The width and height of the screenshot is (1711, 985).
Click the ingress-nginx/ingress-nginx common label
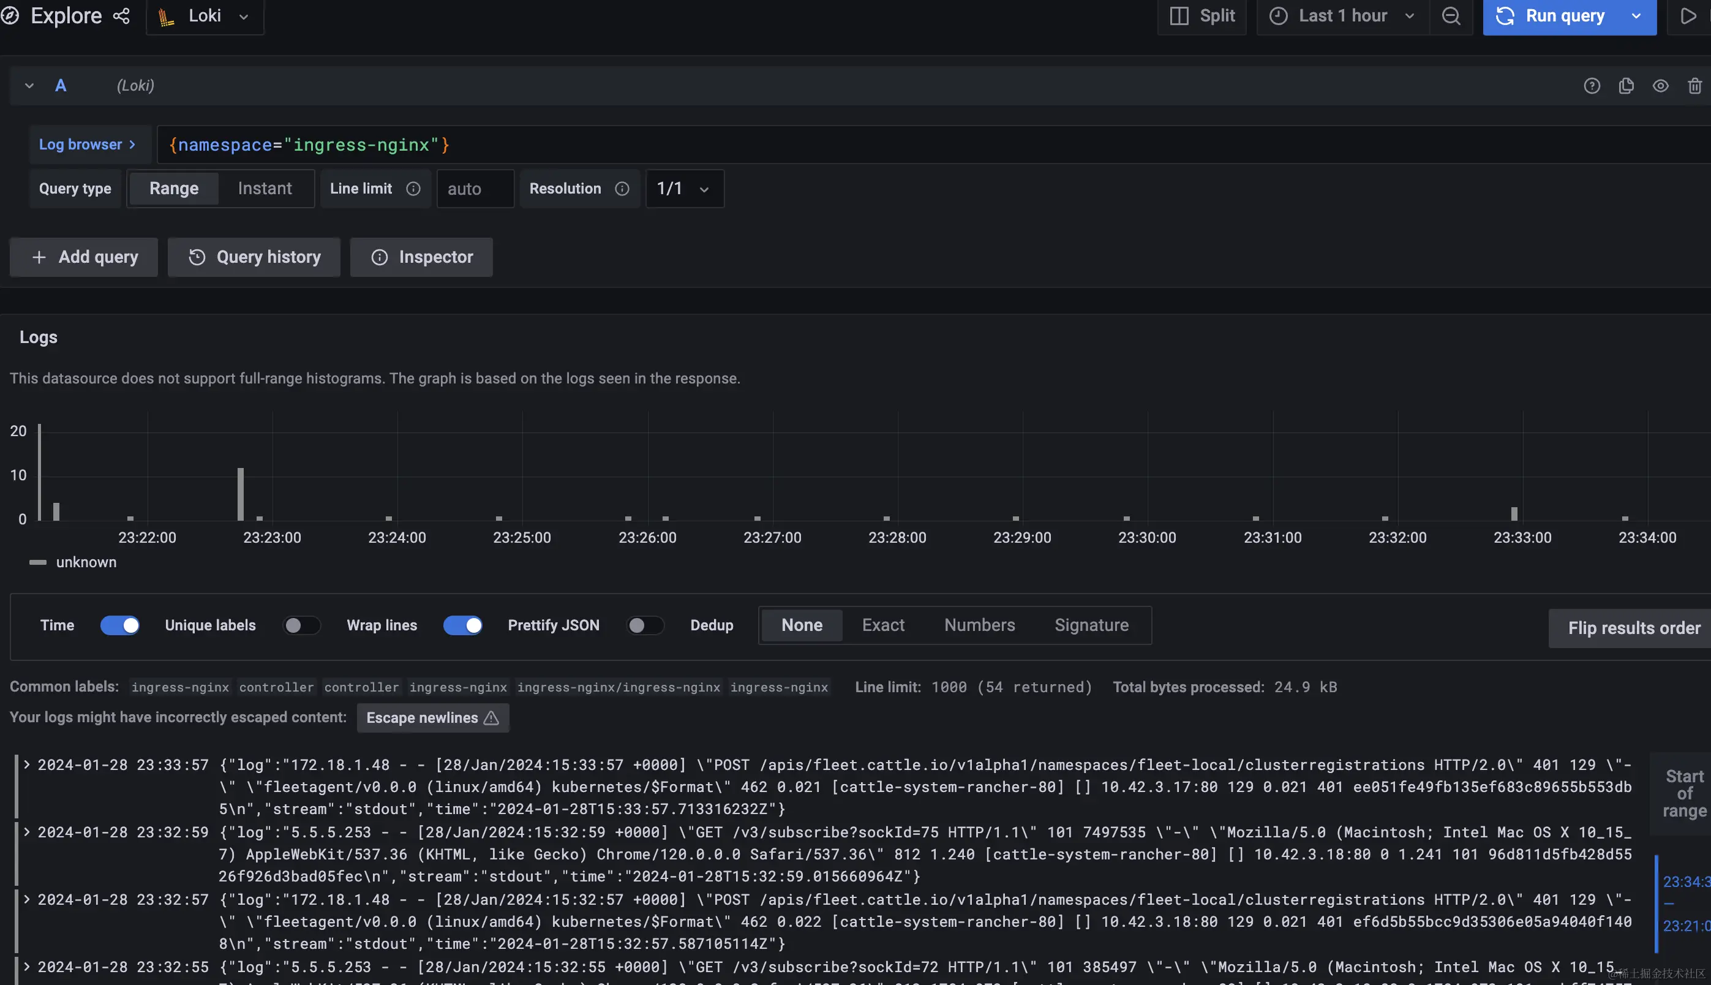[x=619, y=687]
